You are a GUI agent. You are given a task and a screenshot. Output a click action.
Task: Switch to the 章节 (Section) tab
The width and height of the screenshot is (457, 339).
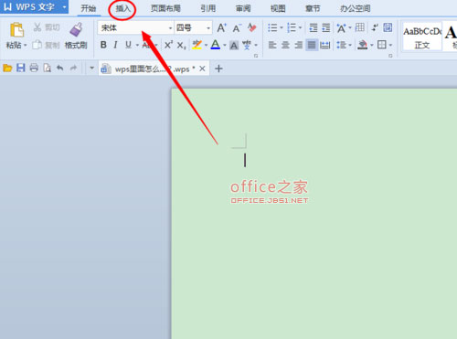313,8
